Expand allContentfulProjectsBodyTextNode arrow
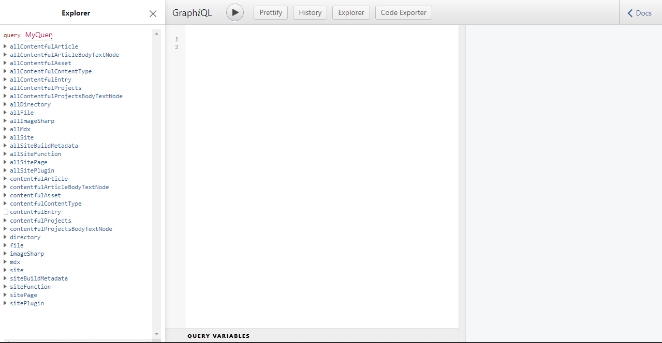This screenshot has width=662, height=343. click(x=5, y=96)
